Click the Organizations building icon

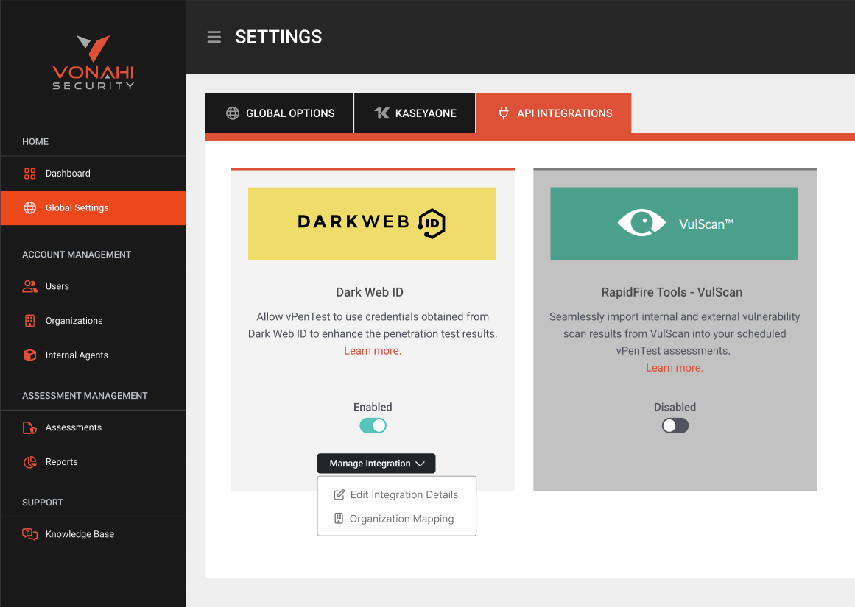tap(30, 321)
